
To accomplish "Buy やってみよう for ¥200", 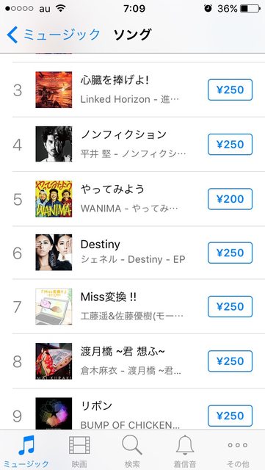I will click(x=230, y=199).
